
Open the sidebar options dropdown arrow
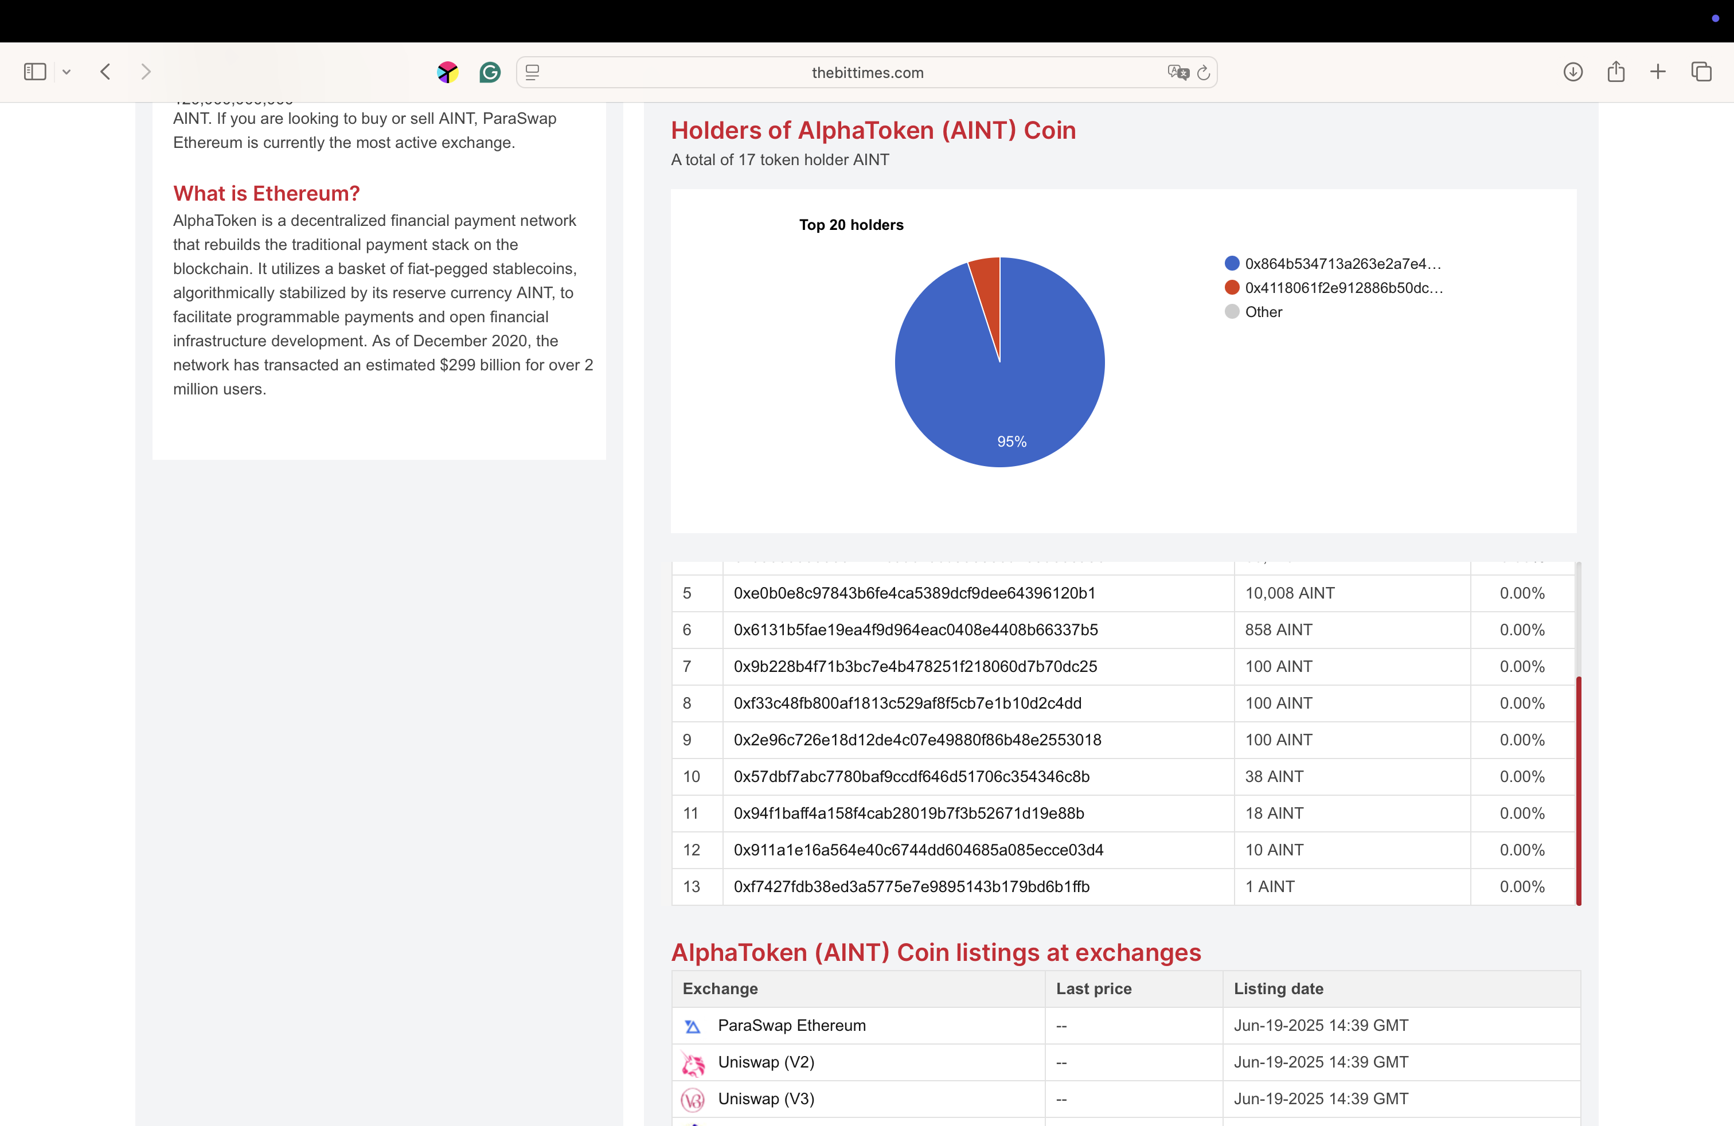pyautogui.click(x=67, y=72)
